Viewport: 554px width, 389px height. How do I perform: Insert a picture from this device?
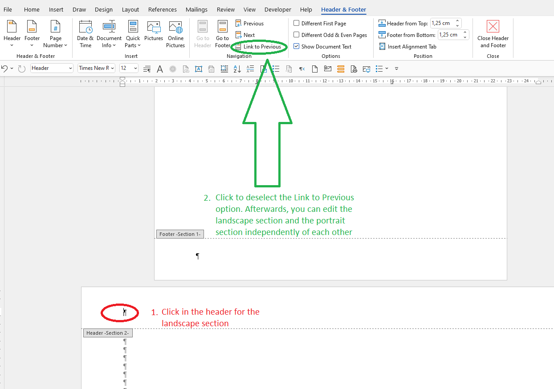(154, 31)
